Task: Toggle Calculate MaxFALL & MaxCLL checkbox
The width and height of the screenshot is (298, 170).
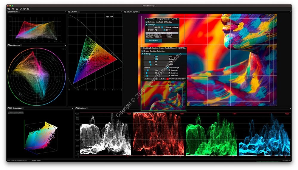Action: tap(147, 22)
